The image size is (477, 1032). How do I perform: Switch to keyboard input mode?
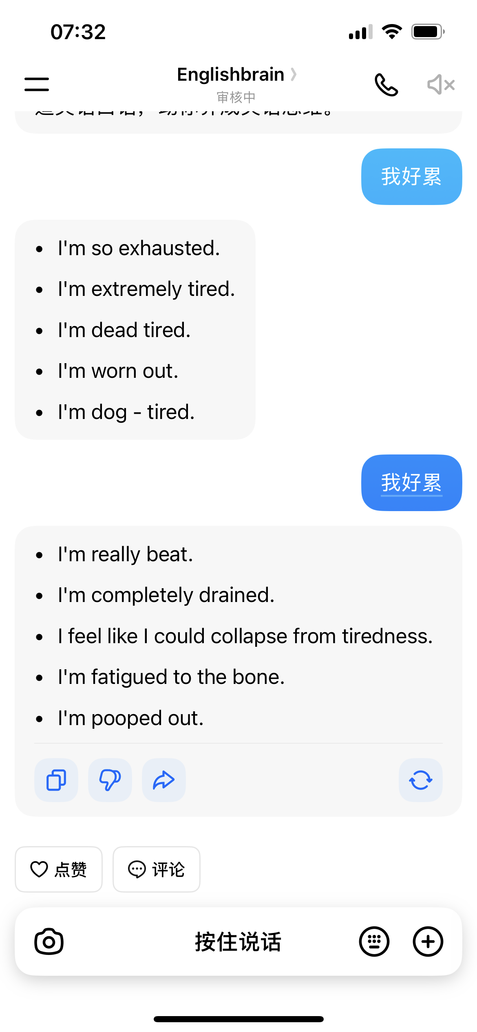click(x=374, y=942)
